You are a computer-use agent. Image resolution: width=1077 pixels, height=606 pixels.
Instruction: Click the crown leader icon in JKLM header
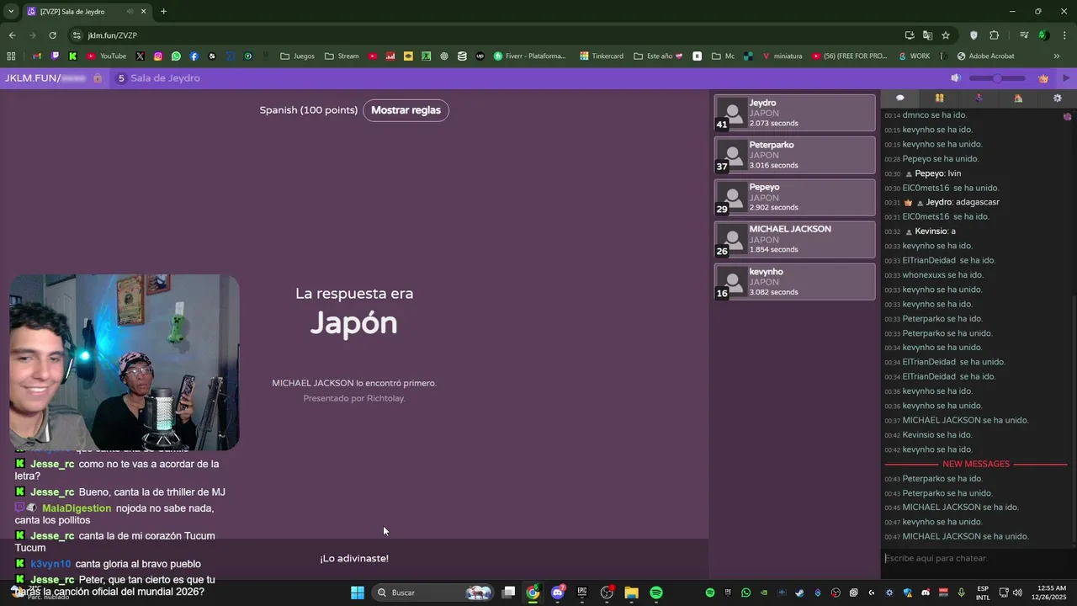(x=1044, y=78)
